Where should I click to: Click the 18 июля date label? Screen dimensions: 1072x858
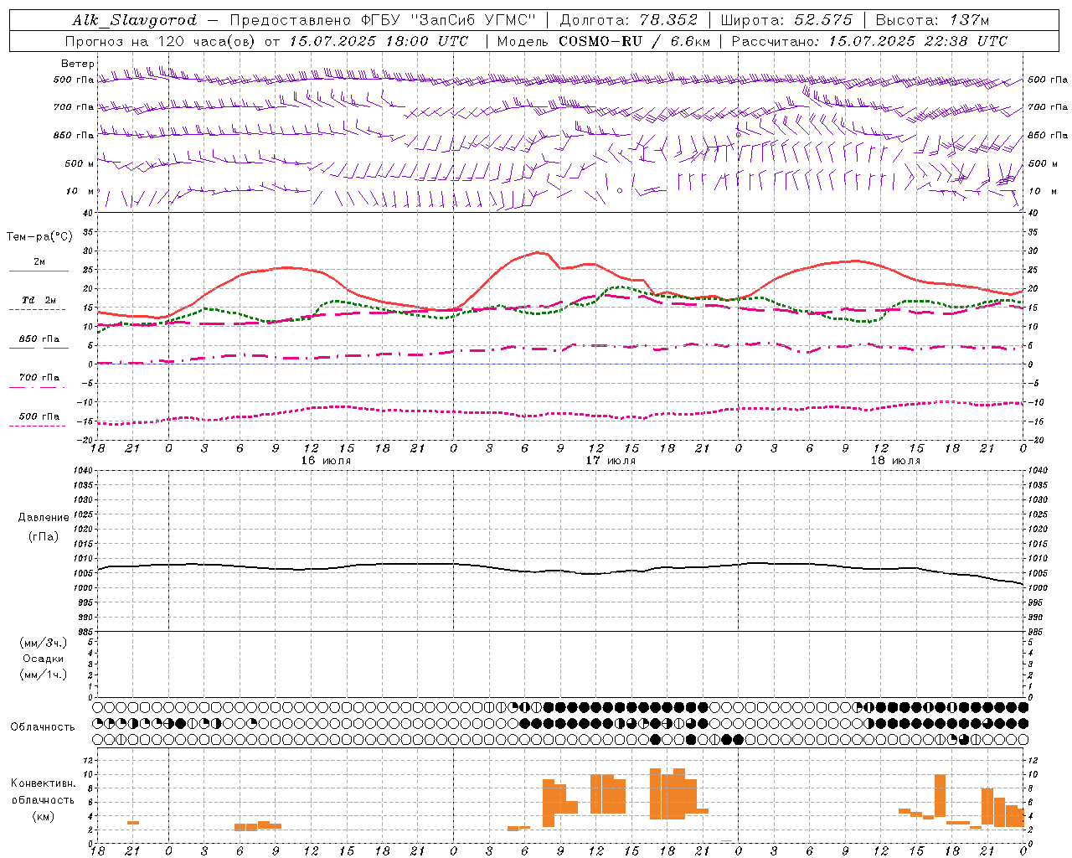point(895,461)
